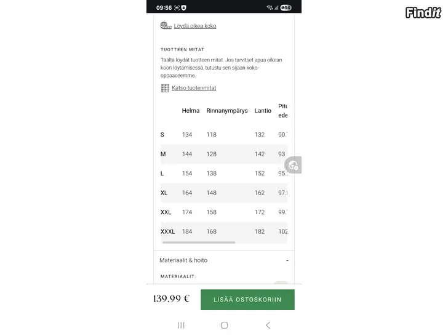The width and height of the screenshot is (448, 336).
Task: Click the size table horizontal scrollbar
Action: click(x=198, y=242)
